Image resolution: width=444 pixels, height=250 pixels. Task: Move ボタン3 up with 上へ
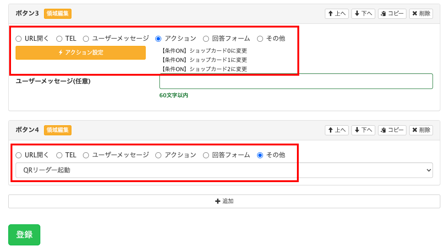[x=337, y=14]
